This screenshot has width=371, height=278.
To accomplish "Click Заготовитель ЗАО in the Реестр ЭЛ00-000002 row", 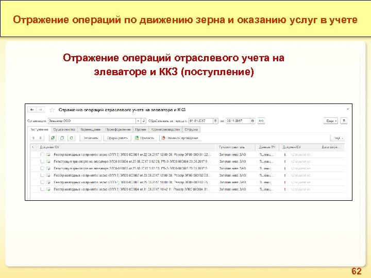I will [232, 176].
